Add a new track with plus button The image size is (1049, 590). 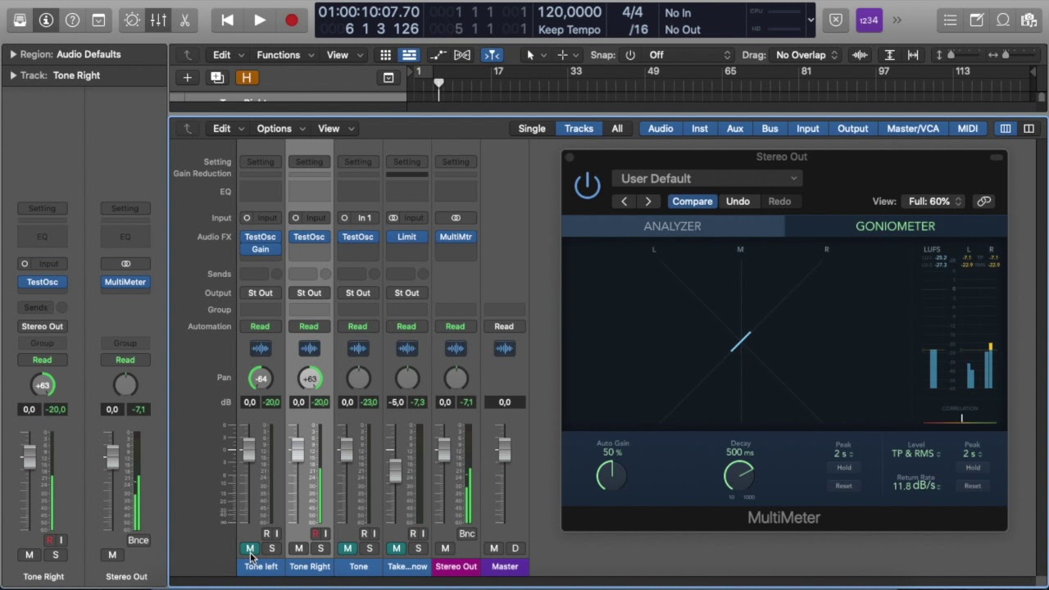[187, 78]
